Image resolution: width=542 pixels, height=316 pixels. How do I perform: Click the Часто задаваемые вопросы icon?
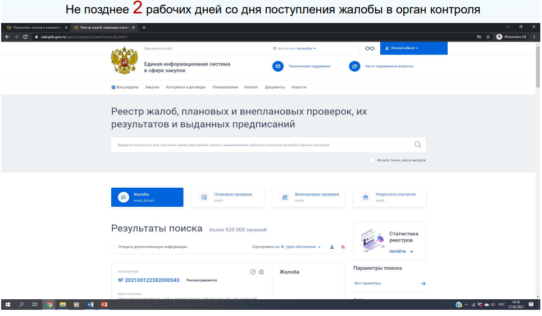pyautogui.click(x=354, y=66)
